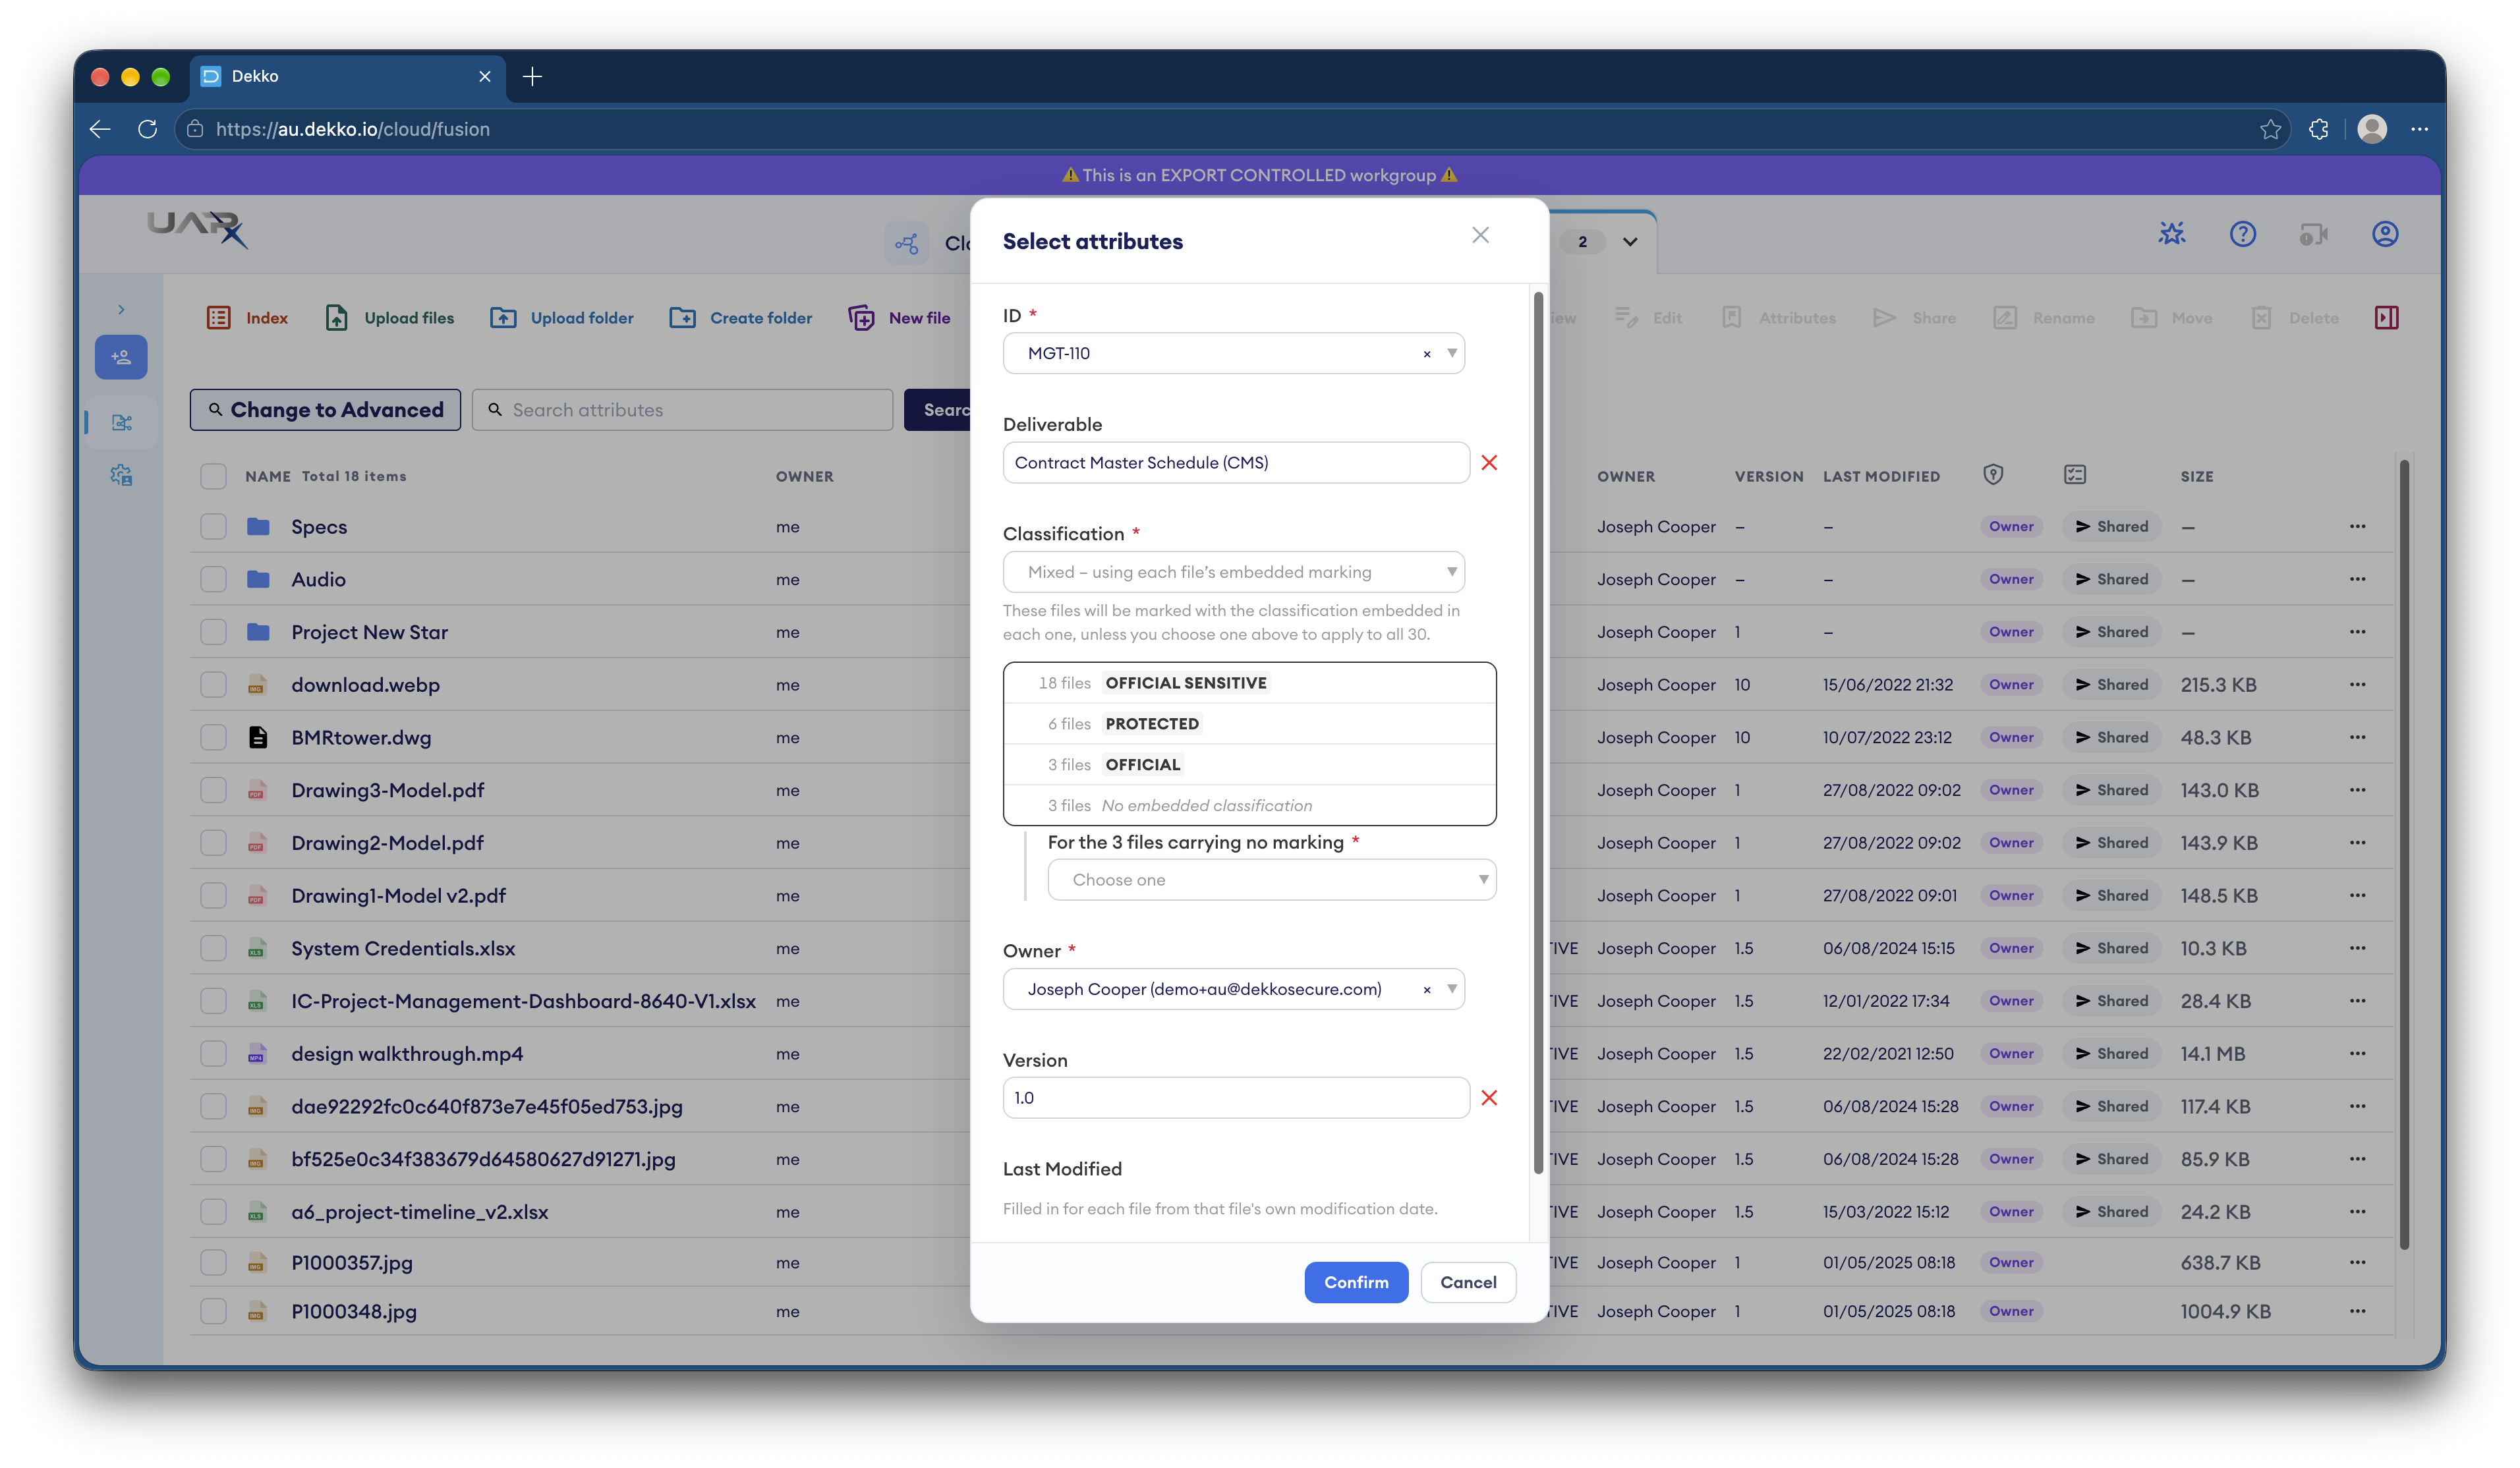
Task: Click the Version input field
Action: 1236,1098
